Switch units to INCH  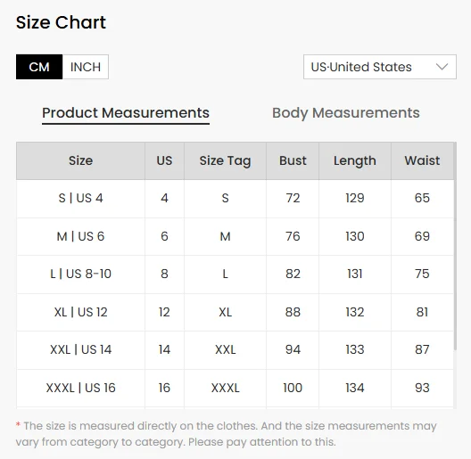86,67
